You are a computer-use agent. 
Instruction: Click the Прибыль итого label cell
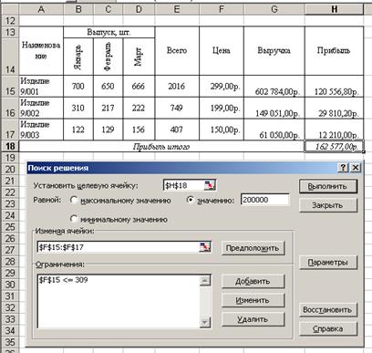click(x=161, y=147)
